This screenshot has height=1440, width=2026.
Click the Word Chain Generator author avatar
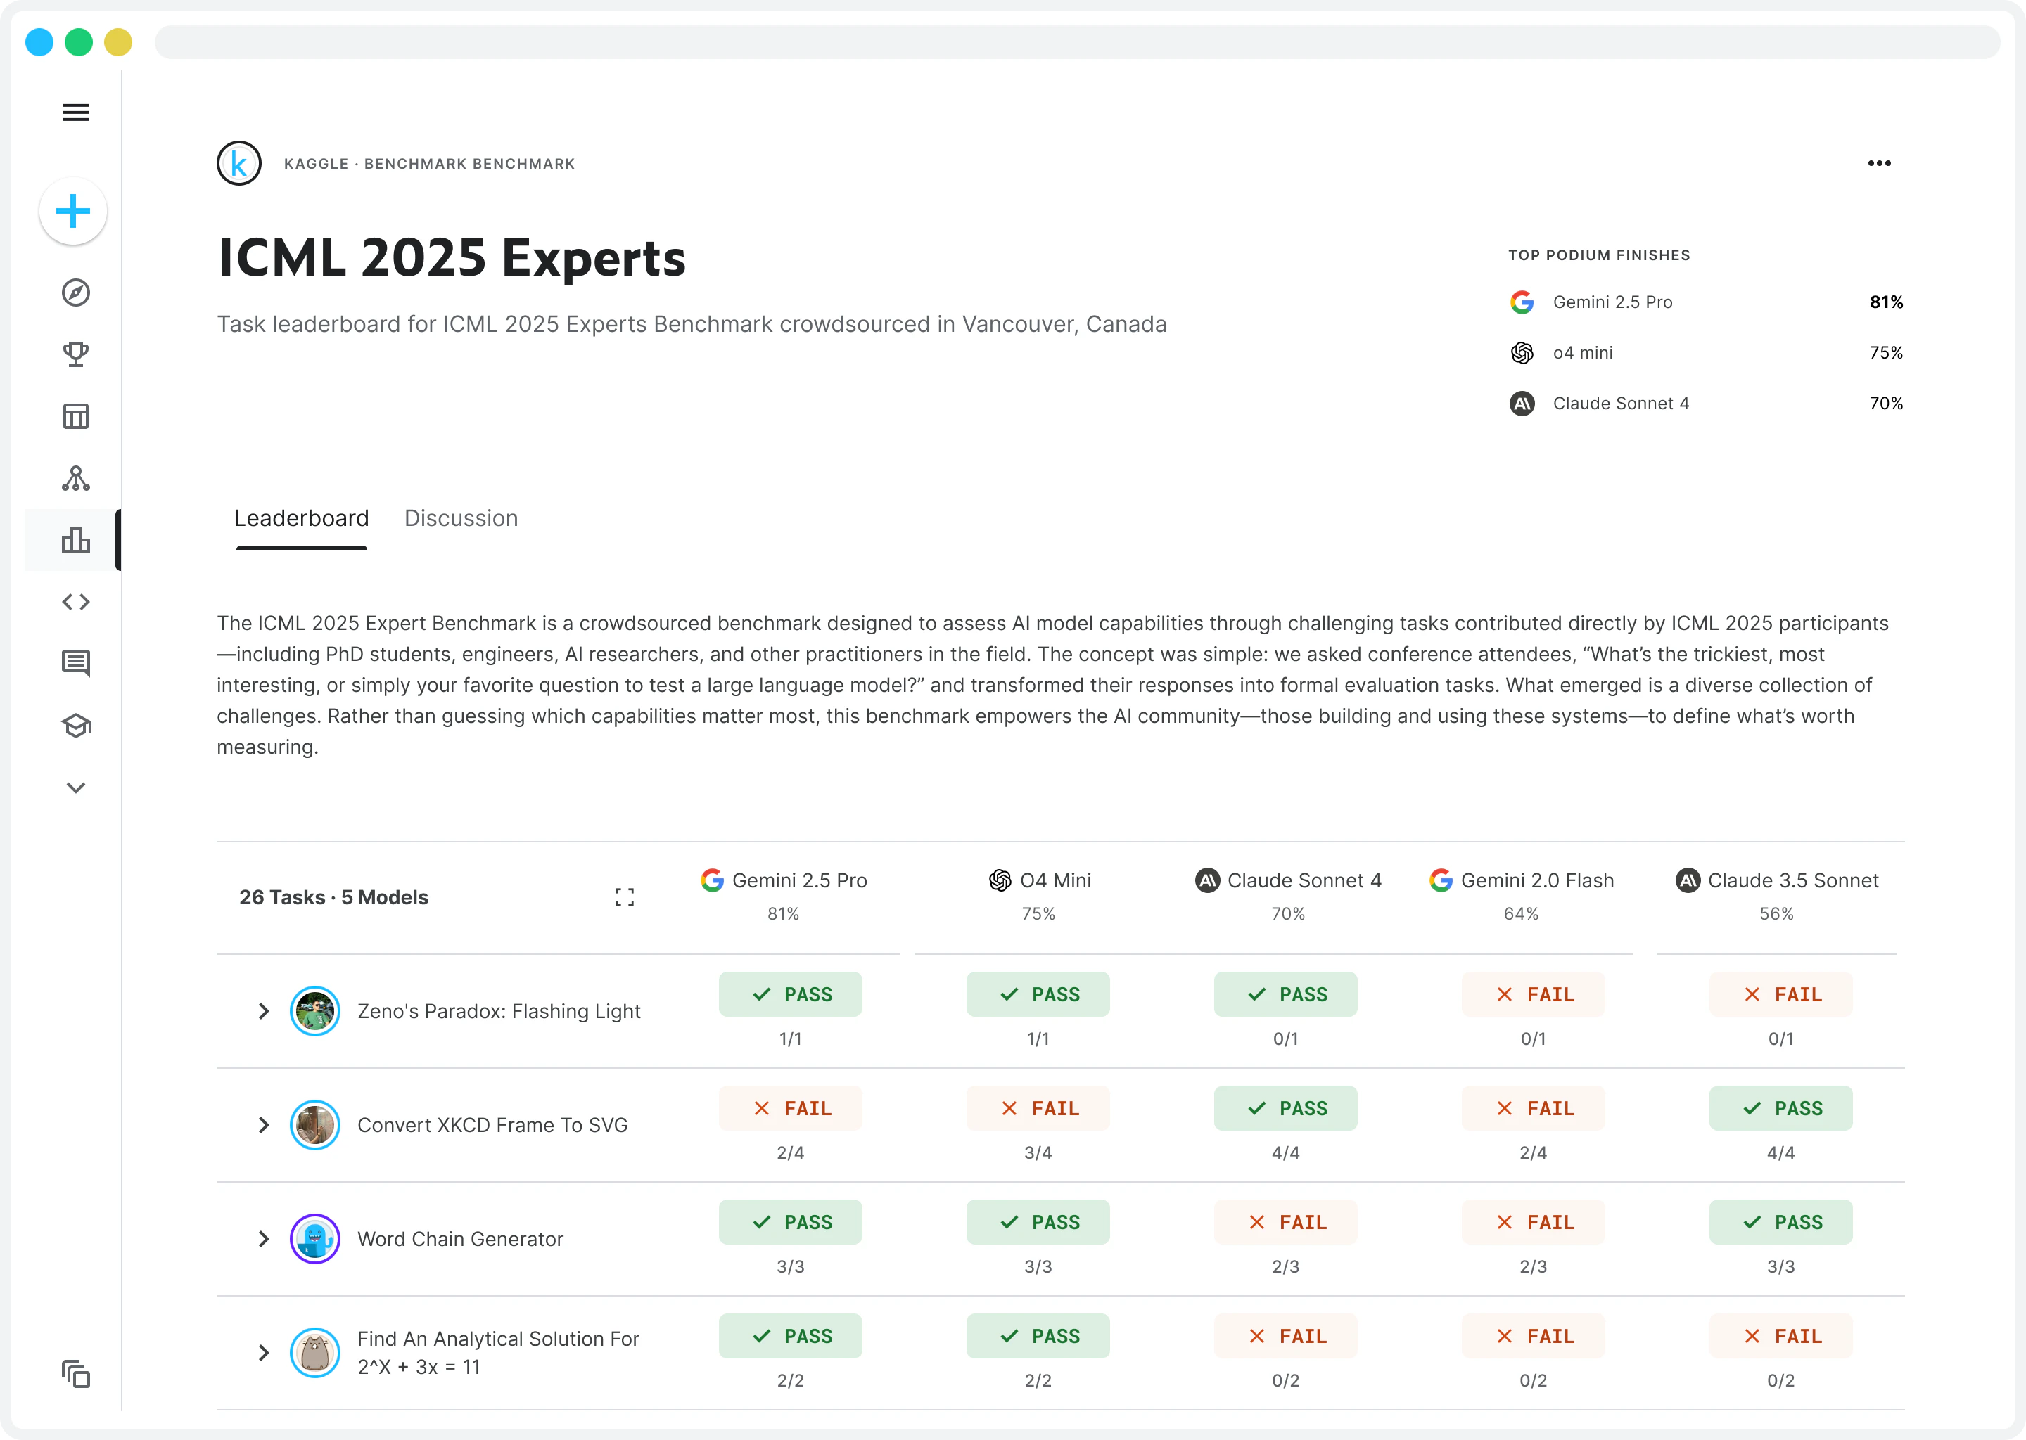click(315, 1239)
